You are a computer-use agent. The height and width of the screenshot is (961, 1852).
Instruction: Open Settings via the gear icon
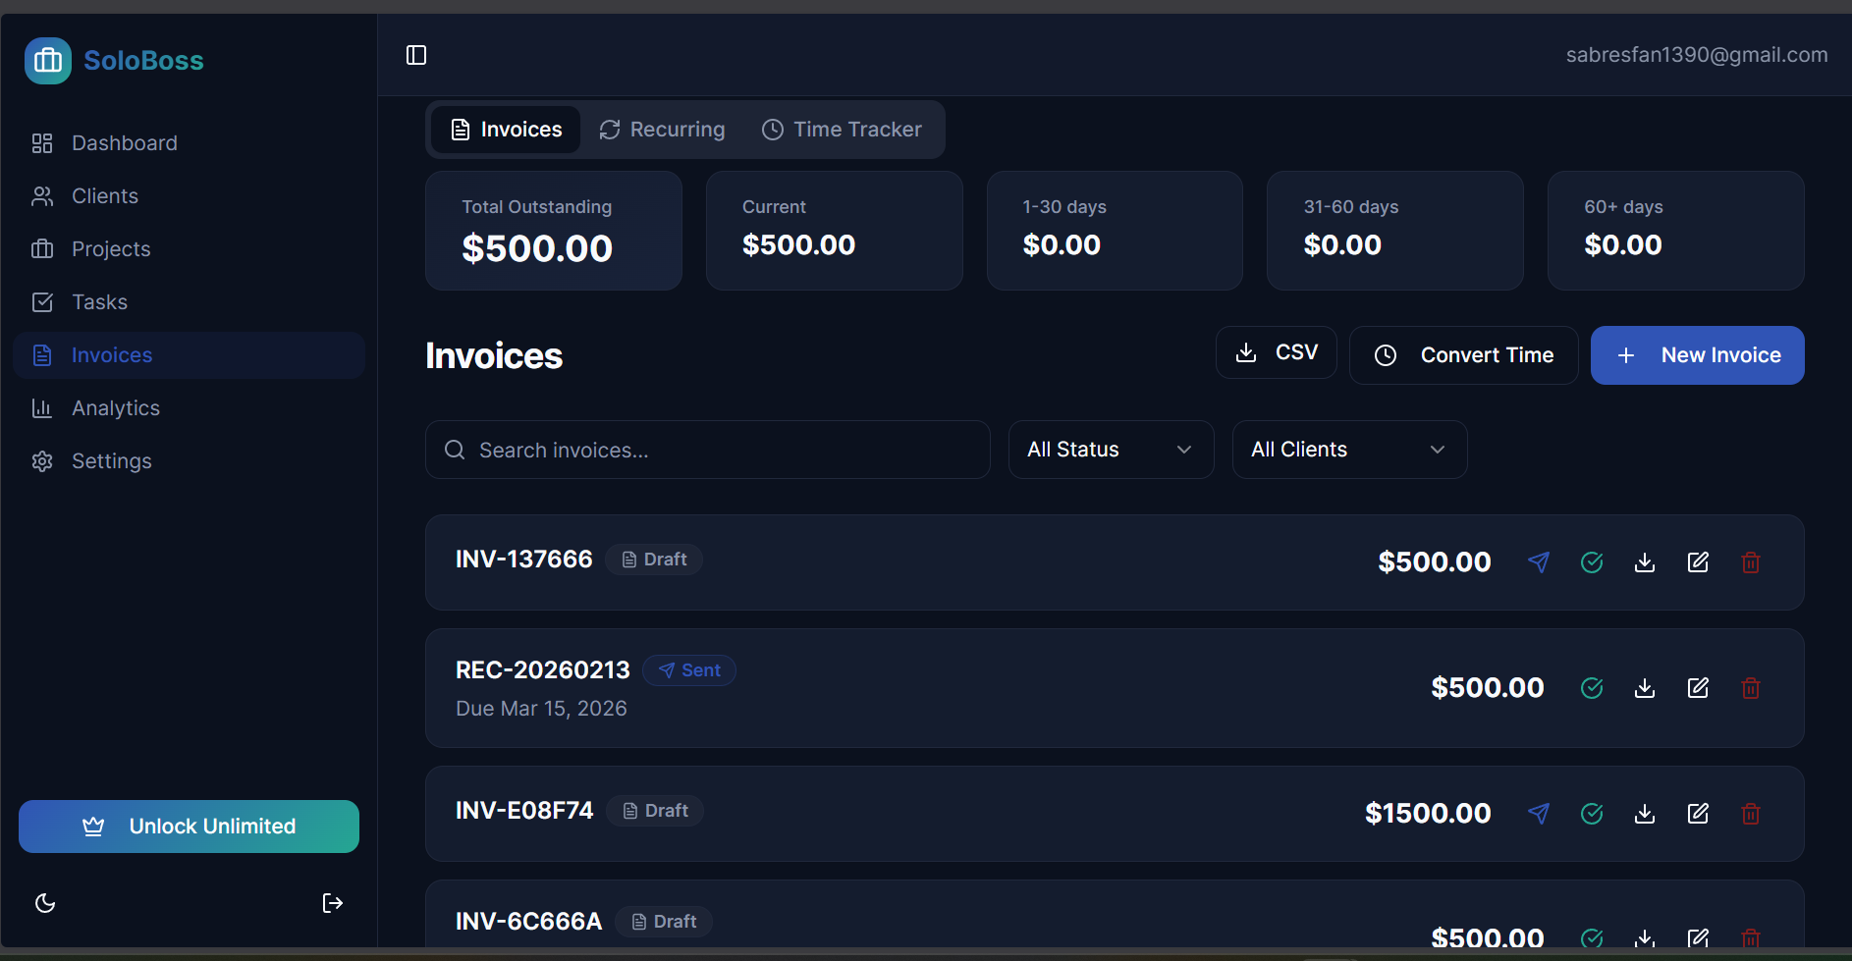111,460
